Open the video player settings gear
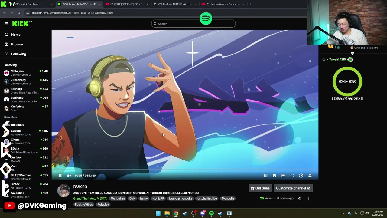The width and height of the screenshot is (387, 218). [x=310, y=176]
